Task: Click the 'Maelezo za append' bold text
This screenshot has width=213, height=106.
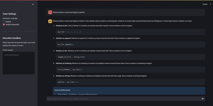Action: click(x=63, y=38)
